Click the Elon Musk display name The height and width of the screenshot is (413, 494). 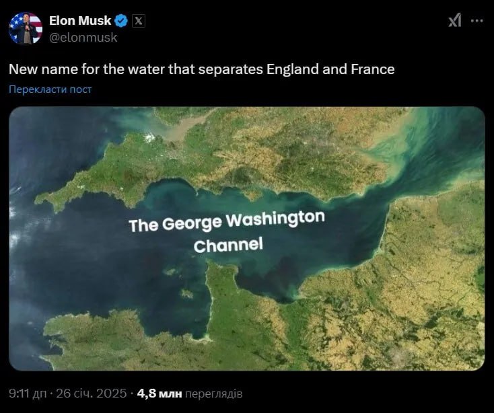[80, 21]
